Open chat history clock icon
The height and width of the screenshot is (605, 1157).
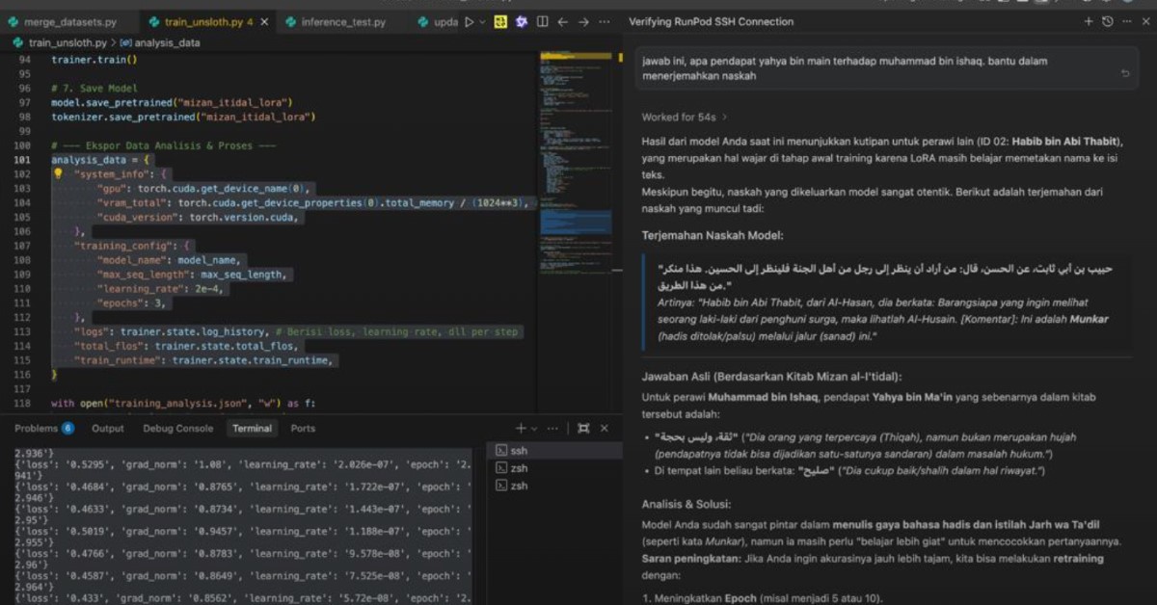point(1108,21)
